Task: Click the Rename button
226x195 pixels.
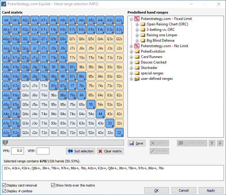Action: click(x=159, y=151)
